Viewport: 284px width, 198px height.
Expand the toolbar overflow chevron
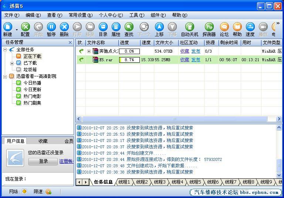tap(278, 23)
